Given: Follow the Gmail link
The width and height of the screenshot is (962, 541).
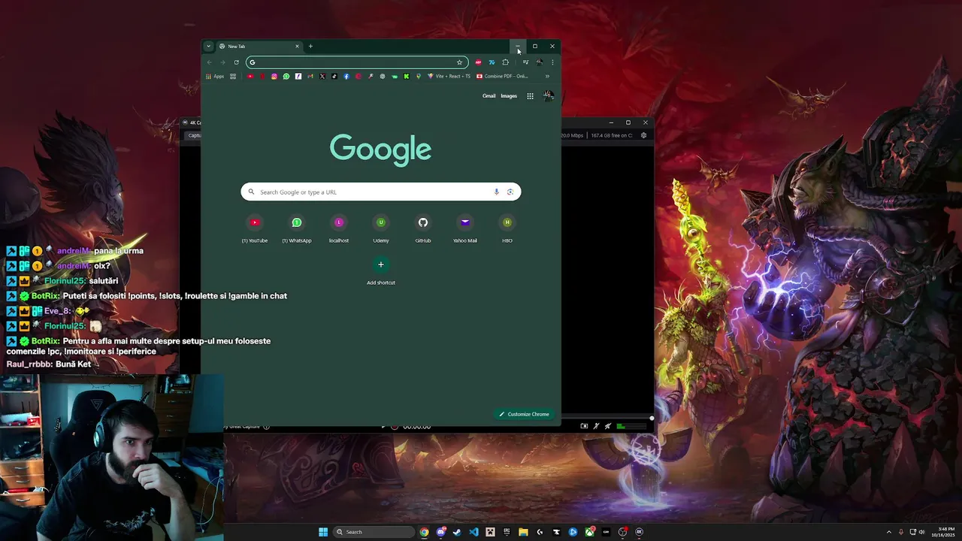Looking at the screenshot, I should coord(489,96).
